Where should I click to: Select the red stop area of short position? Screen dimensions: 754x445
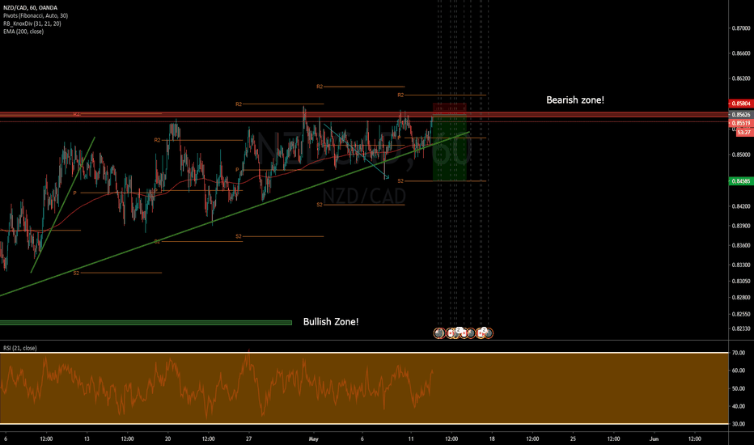pyautogui.click(x=450, y=109)
